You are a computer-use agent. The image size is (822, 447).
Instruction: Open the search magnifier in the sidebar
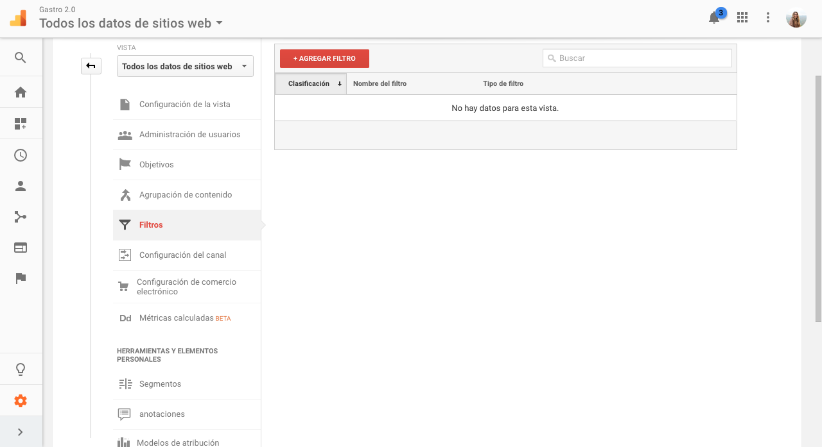pyautogui.click(x=21, y=57)
